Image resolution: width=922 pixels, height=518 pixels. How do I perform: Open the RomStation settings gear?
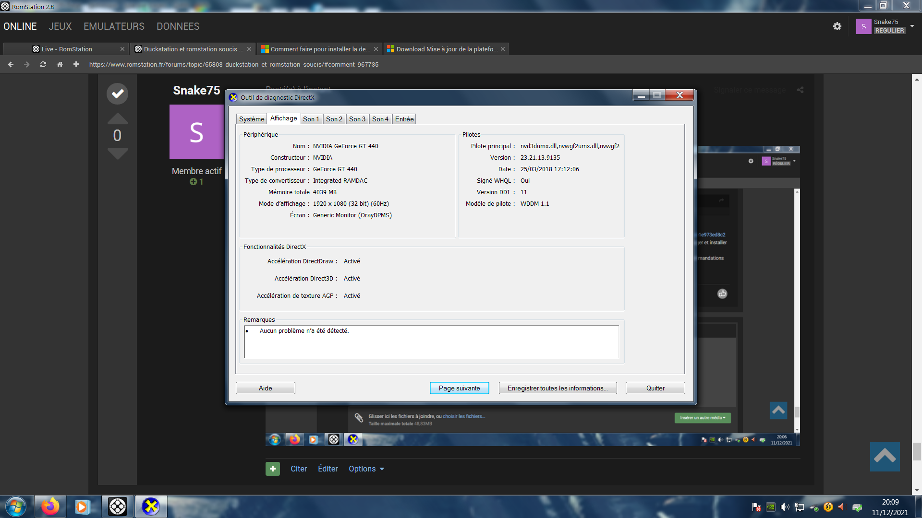(837, 26)
